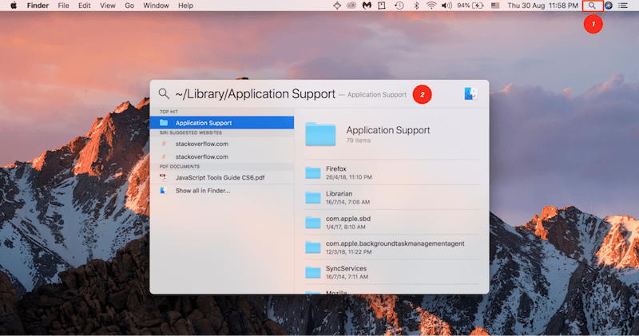Click the Finder icon beside Show all
The height and width of the screenshot is (336, 639).
pos(164,190)
